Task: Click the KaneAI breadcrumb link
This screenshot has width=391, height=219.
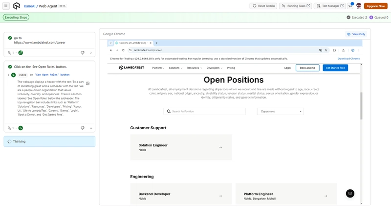Action: click(x=29, y=6)
